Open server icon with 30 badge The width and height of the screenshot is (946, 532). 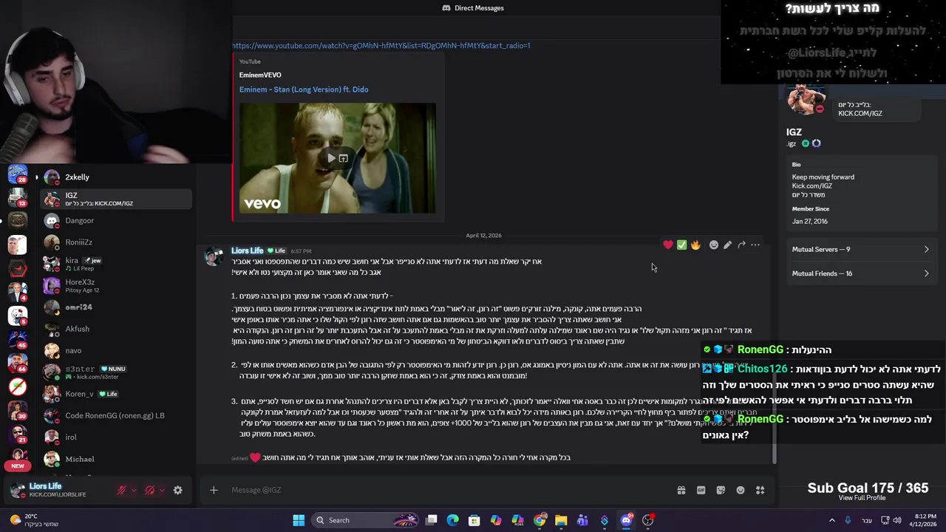[x=18, y=409]
